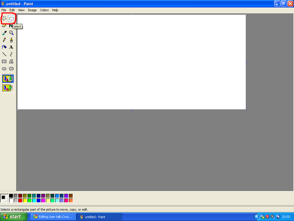This screenshot has width=294, height=221.
Task: Choose the Airbrush spray can tool
Action: [4, 47]
